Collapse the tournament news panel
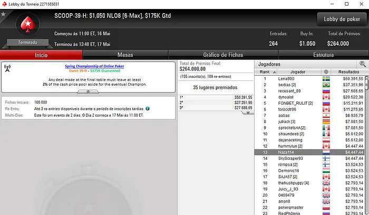 [x=88, y=91]
